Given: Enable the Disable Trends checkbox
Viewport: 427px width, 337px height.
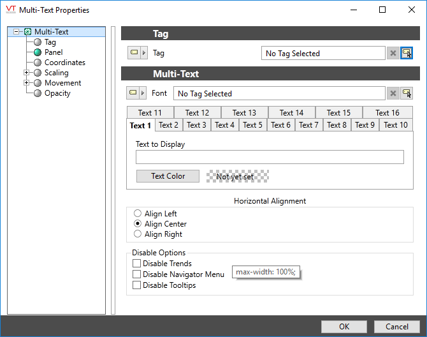Looking at the screenshot, I should point(136,264).
